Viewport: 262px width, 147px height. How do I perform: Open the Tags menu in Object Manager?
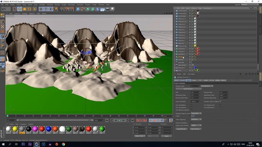[200, 8]
